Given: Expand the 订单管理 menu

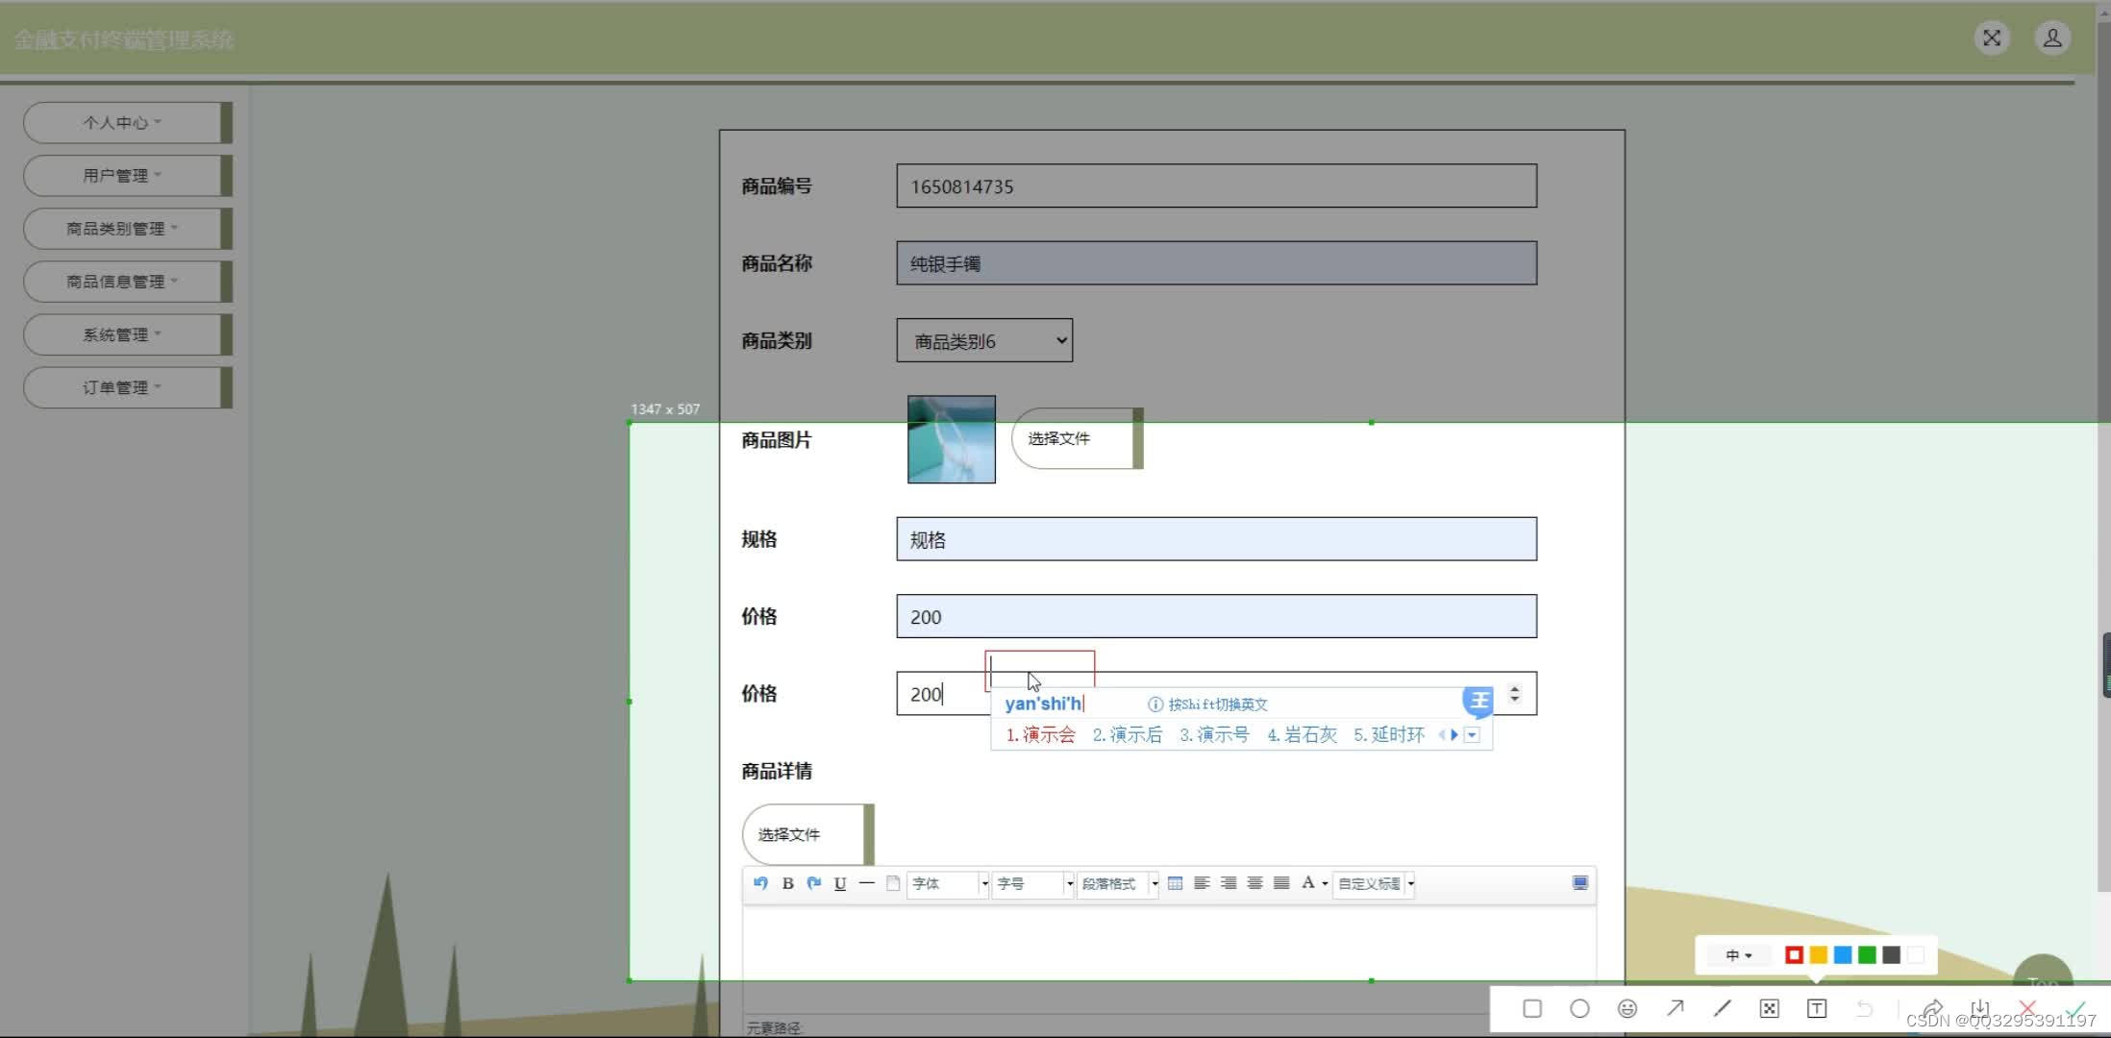Looking at the screenshot, I should coord(127,387).
